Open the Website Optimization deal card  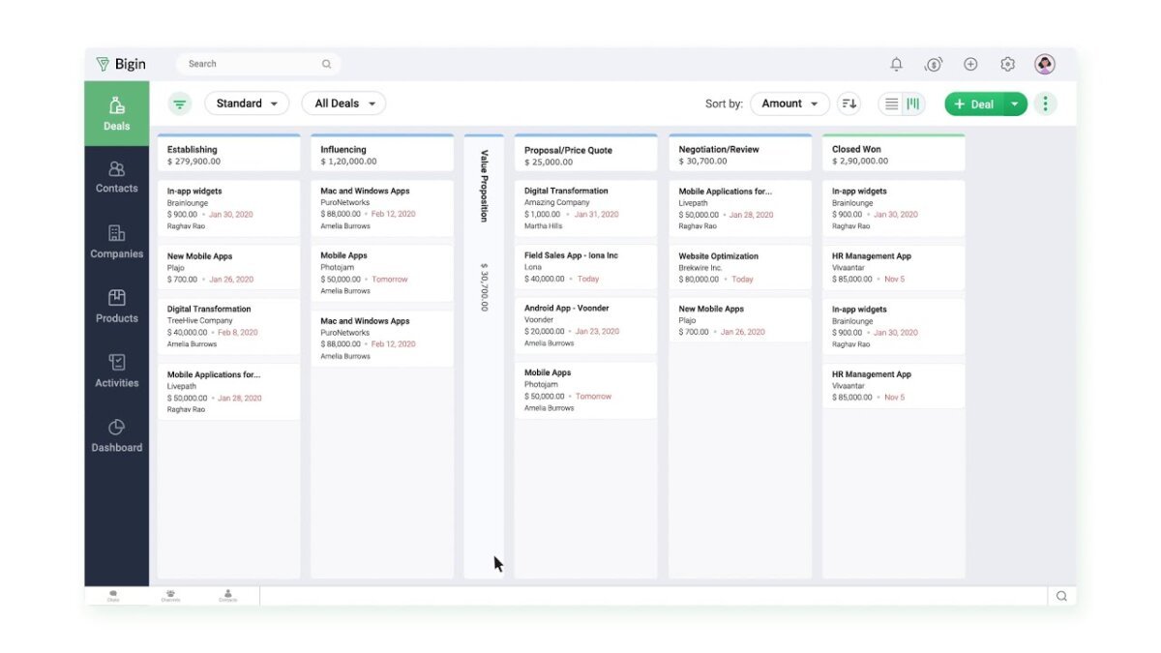click(x=739, y=267)
